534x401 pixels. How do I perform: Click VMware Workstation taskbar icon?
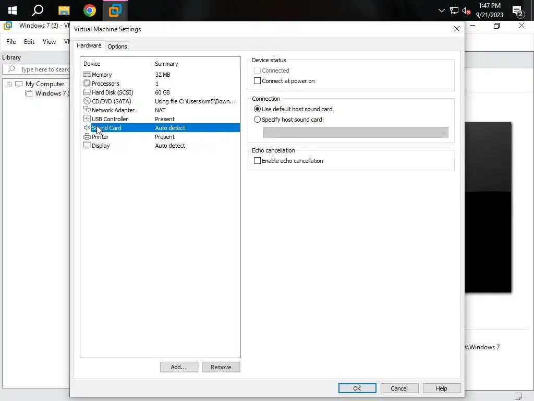pyautogui.click(x=115, y=10)
